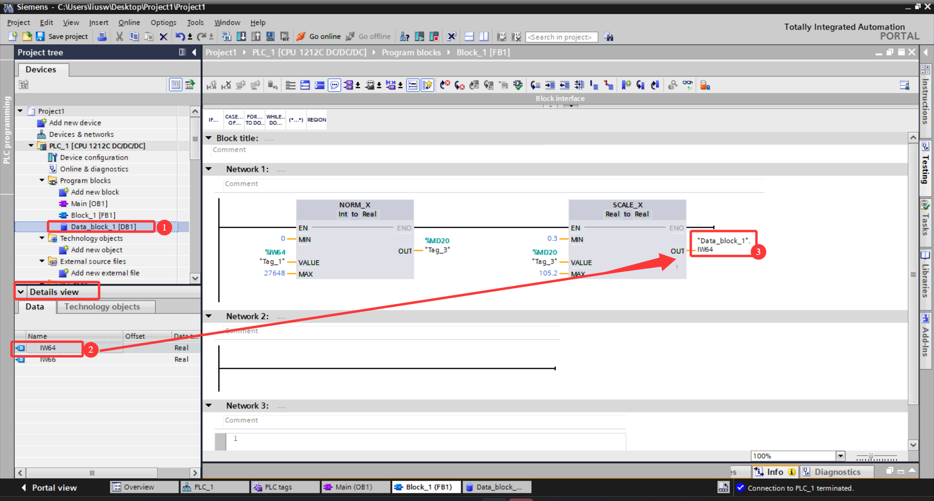Image resolution: width=934 pixels, height=501 pixels.
Task: Toggle free comments display in editor toolbar
Action: pos(334,85)
